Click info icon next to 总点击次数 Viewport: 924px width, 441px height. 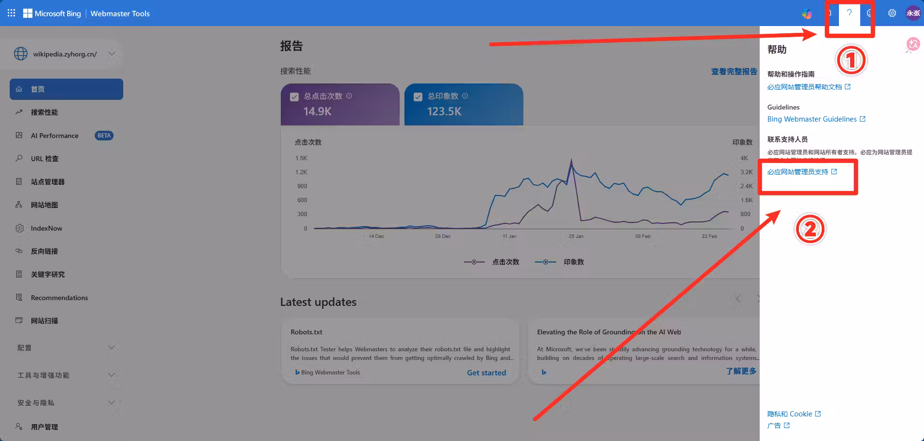pyautogui.click(x=349, y=96)
